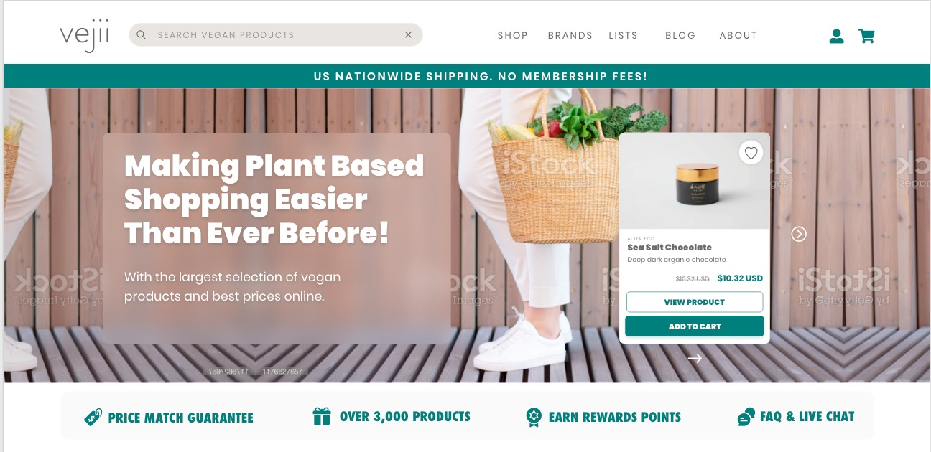Open the live chat bubble icon

[x=746, y=417]
